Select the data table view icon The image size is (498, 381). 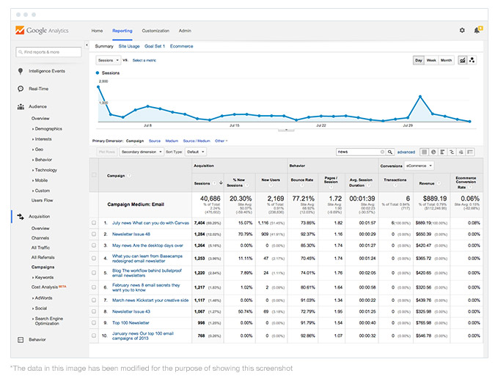coord(424,152)
